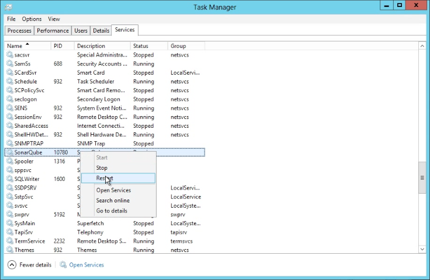This screenshot has height=280, width=430.
Task: Choose Open Services in context menu
Action: pyautogui.click(x=118, y=190)
